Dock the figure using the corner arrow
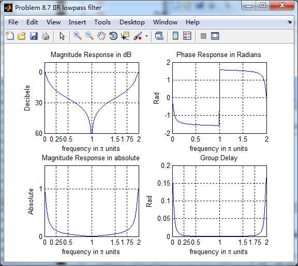Image resolution: width=298 pixels, height=266 pixels. click(289, 22)
